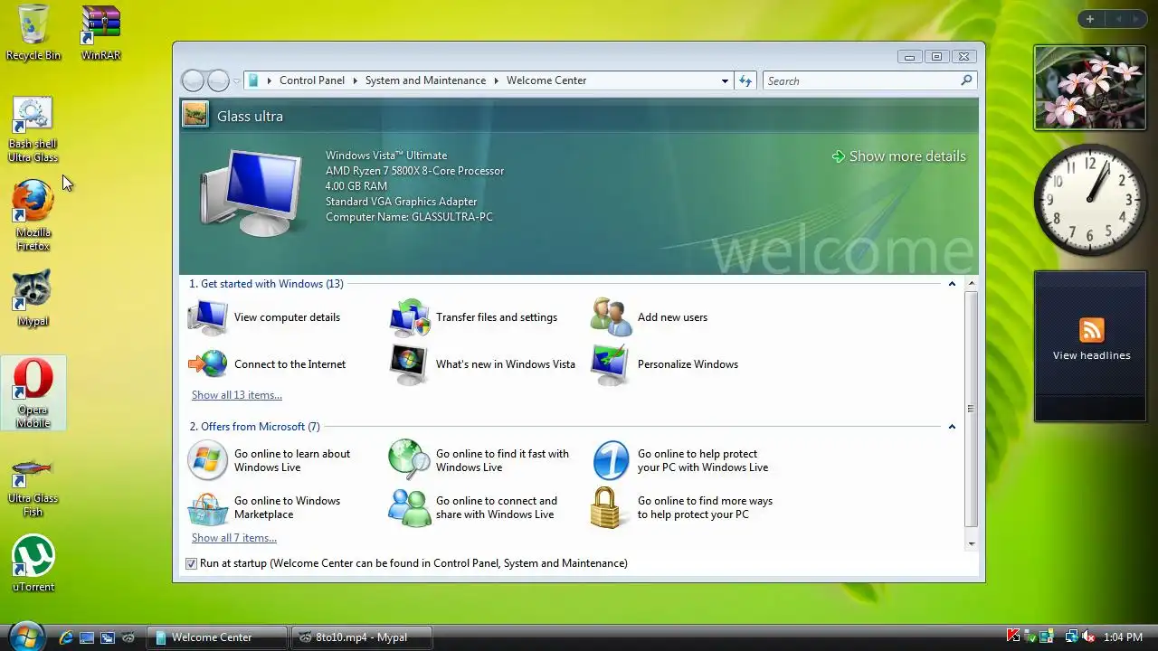Viewport: 1158px width, 651px height.
Task: Click Show all 7 items link
Action: [x=234, y=538]
